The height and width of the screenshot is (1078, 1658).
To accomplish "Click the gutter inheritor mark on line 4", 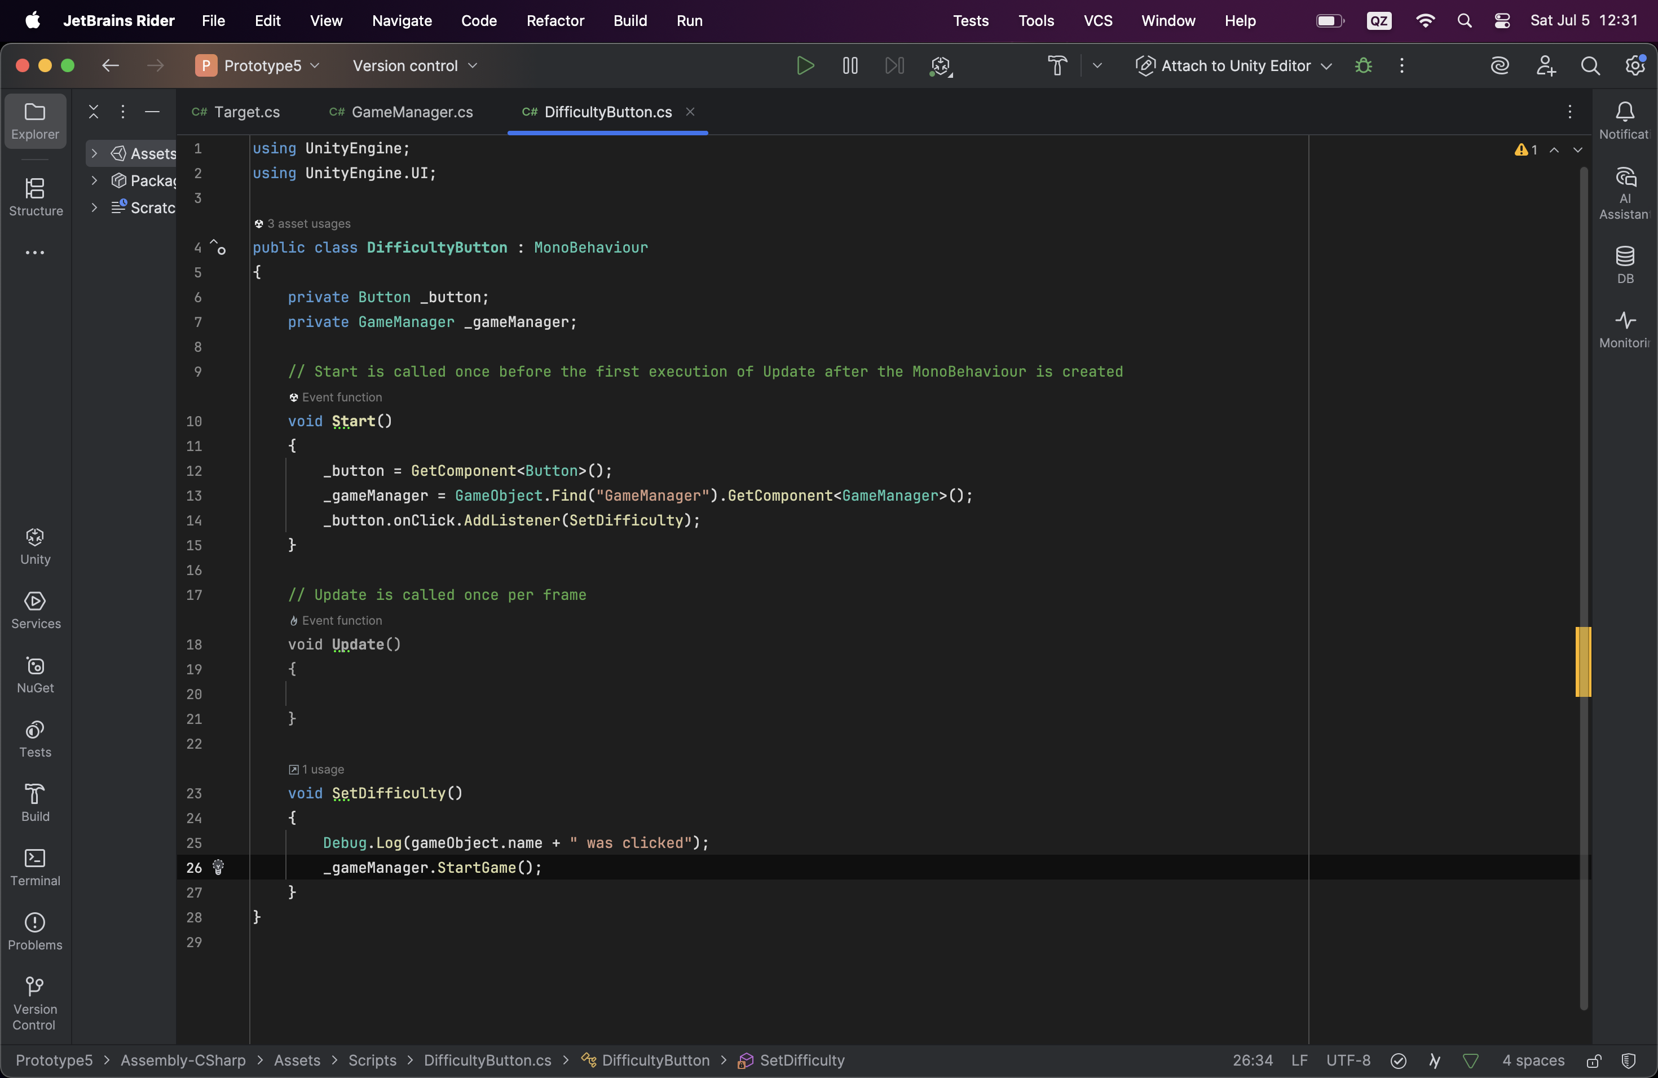I will (218, 246).
